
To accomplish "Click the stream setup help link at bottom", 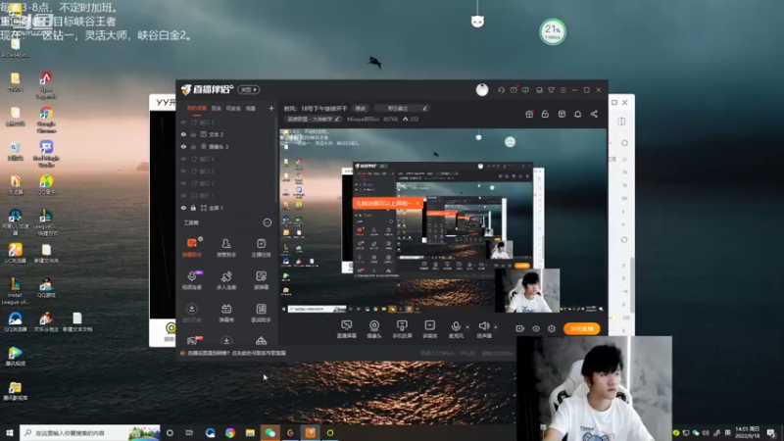I will click(236, 353).
